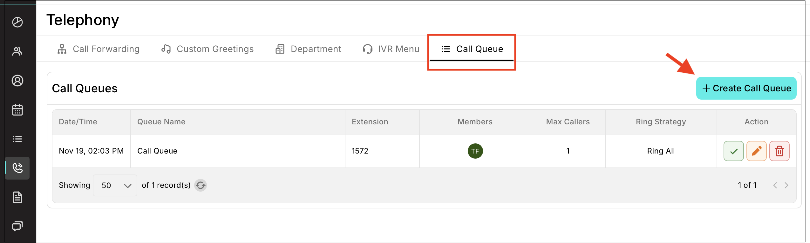The image size is (810, 243).
Task: Toggle the green checkmark status for Call Queue
Action: (x=733, y=151)
